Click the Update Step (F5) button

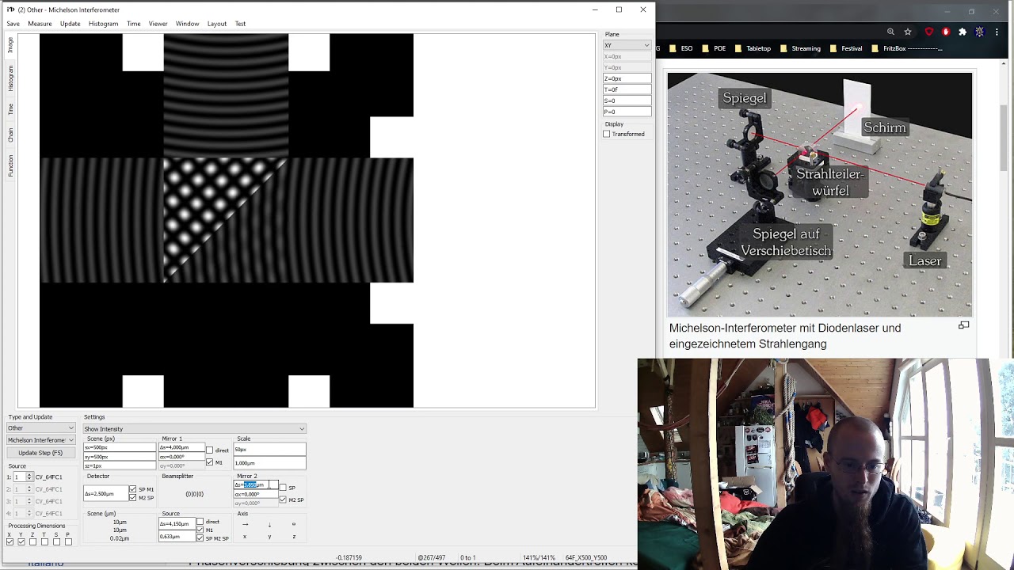pos(40,453)
